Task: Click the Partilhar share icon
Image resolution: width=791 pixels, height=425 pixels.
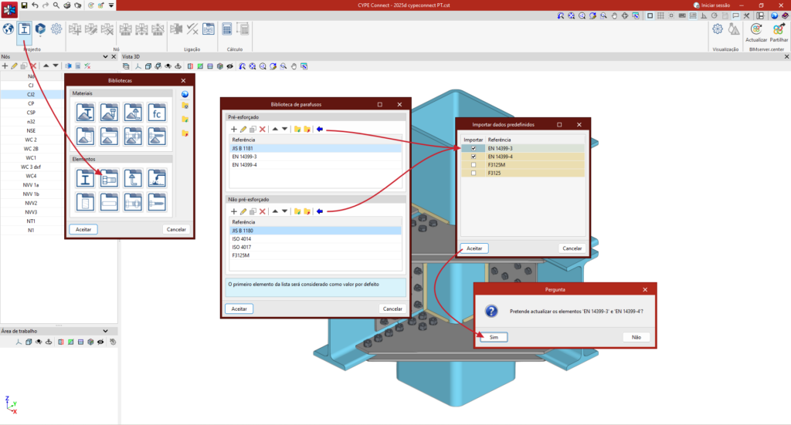Action: click(779, 32)
